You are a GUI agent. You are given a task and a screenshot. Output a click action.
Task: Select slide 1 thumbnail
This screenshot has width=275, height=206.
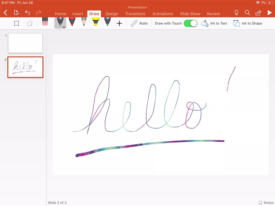point(25,43)
